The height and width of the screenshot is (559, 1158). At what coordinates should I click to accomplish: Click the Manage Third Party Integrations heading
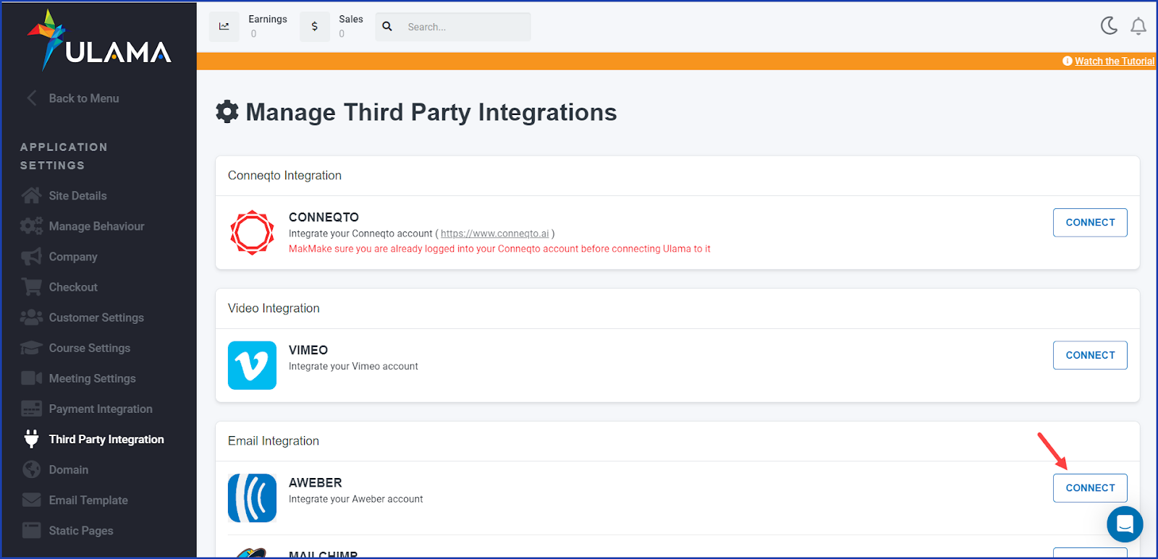coord(431,112)
